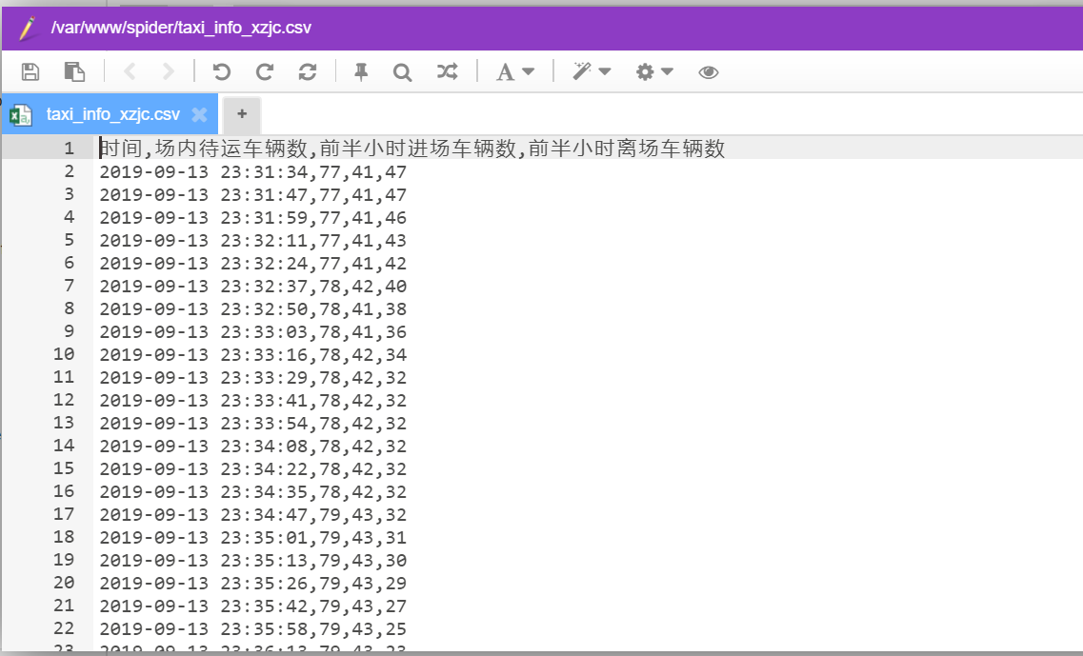
Task: Click the shuffle arrows icon
Action: [x=447, y=71]
